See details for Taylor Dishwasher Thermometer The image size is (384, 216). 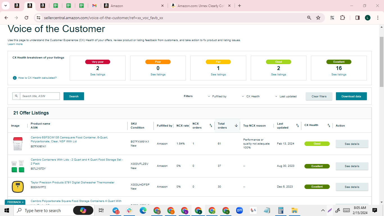[352, 187]
